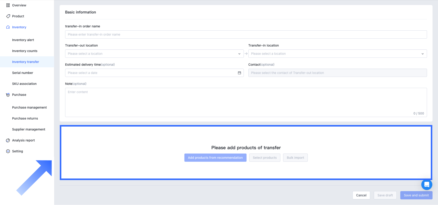Click the Inventory warehouse icon

click(x=8, y=27)
